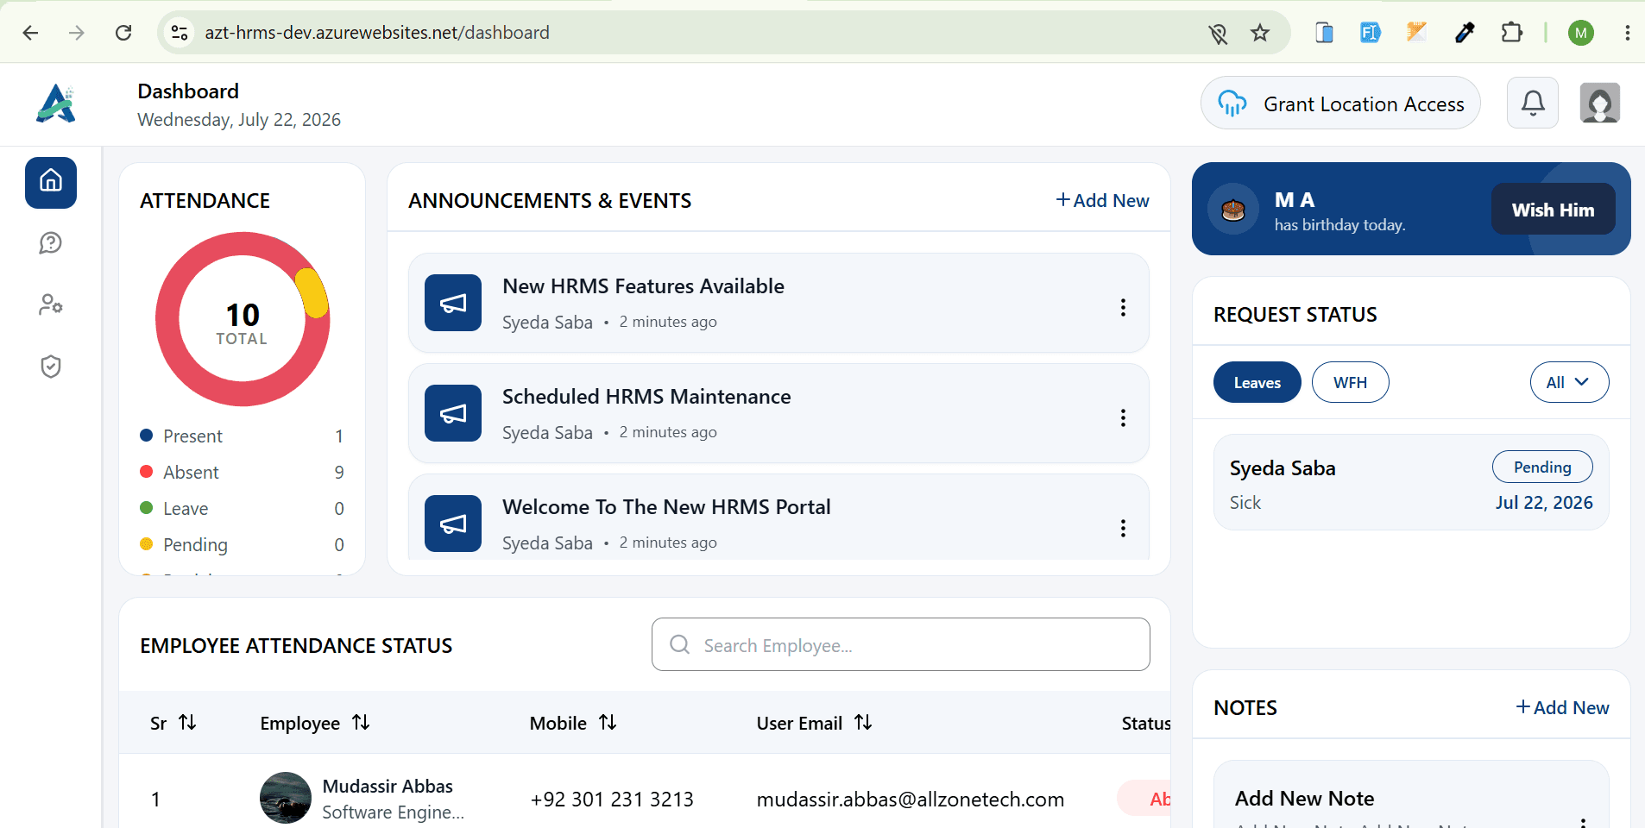1645x828 pixels.
Task: Click the Pending status badge for Syeda Saba
Action: 1542,467
